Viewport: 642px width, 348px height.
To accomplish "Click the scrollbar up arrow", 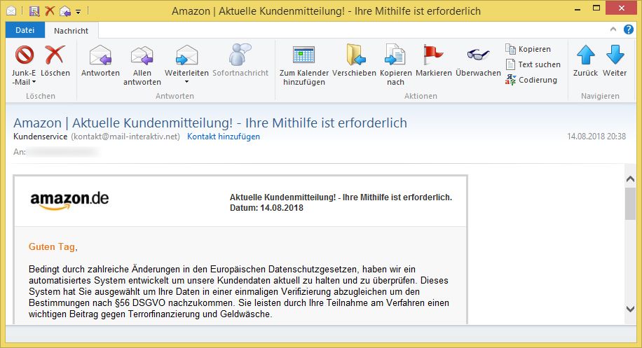I will coord(630,179).
